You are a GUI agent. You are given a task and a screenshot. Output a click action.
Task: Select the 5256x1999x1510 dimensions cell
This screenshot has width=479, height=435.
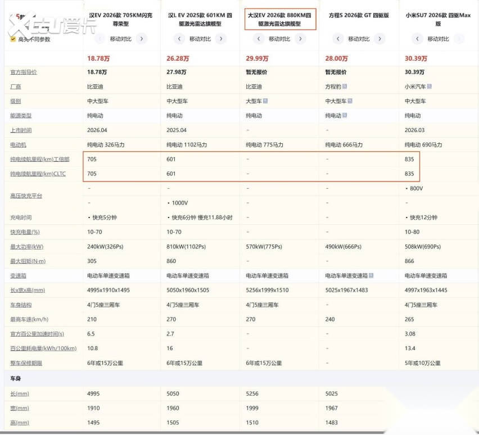pos(267,290)
